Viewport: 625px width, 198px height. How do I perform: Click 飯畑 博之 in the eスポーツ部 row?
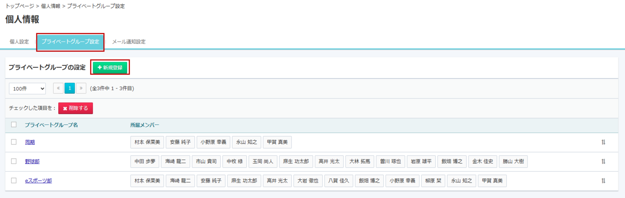pos(370,181)
